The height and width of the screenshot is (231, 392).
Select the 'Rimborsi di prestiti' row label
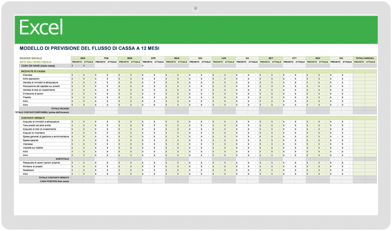pyautogui.click(x=32, y=167)
